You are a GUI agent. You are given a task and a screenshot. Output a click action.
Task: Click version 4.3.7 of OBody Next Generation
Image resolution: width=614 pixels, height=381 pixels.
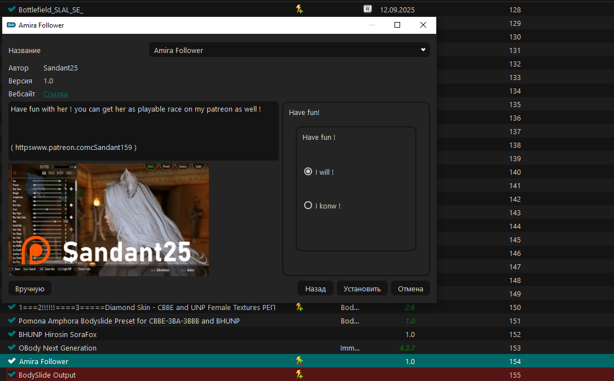[x=407, y=348]
